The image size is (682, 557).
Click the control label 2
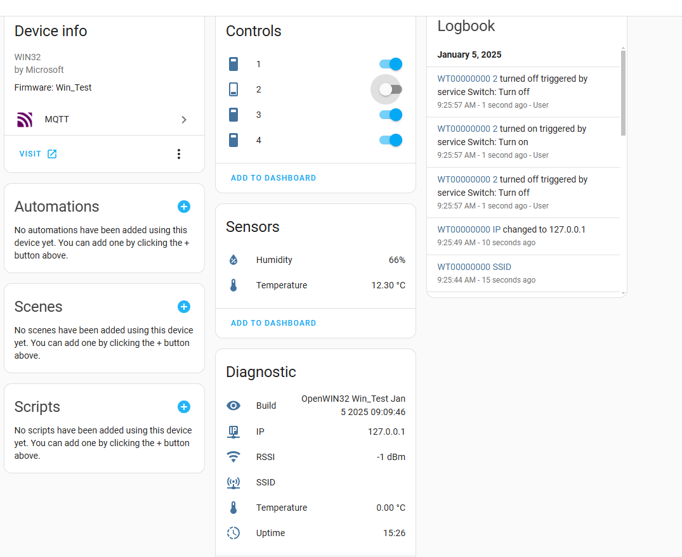point(259,89)
